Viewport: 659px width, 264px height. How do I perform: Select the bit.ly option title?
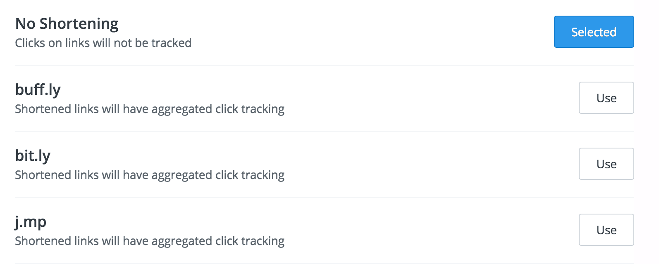[33, 156]
